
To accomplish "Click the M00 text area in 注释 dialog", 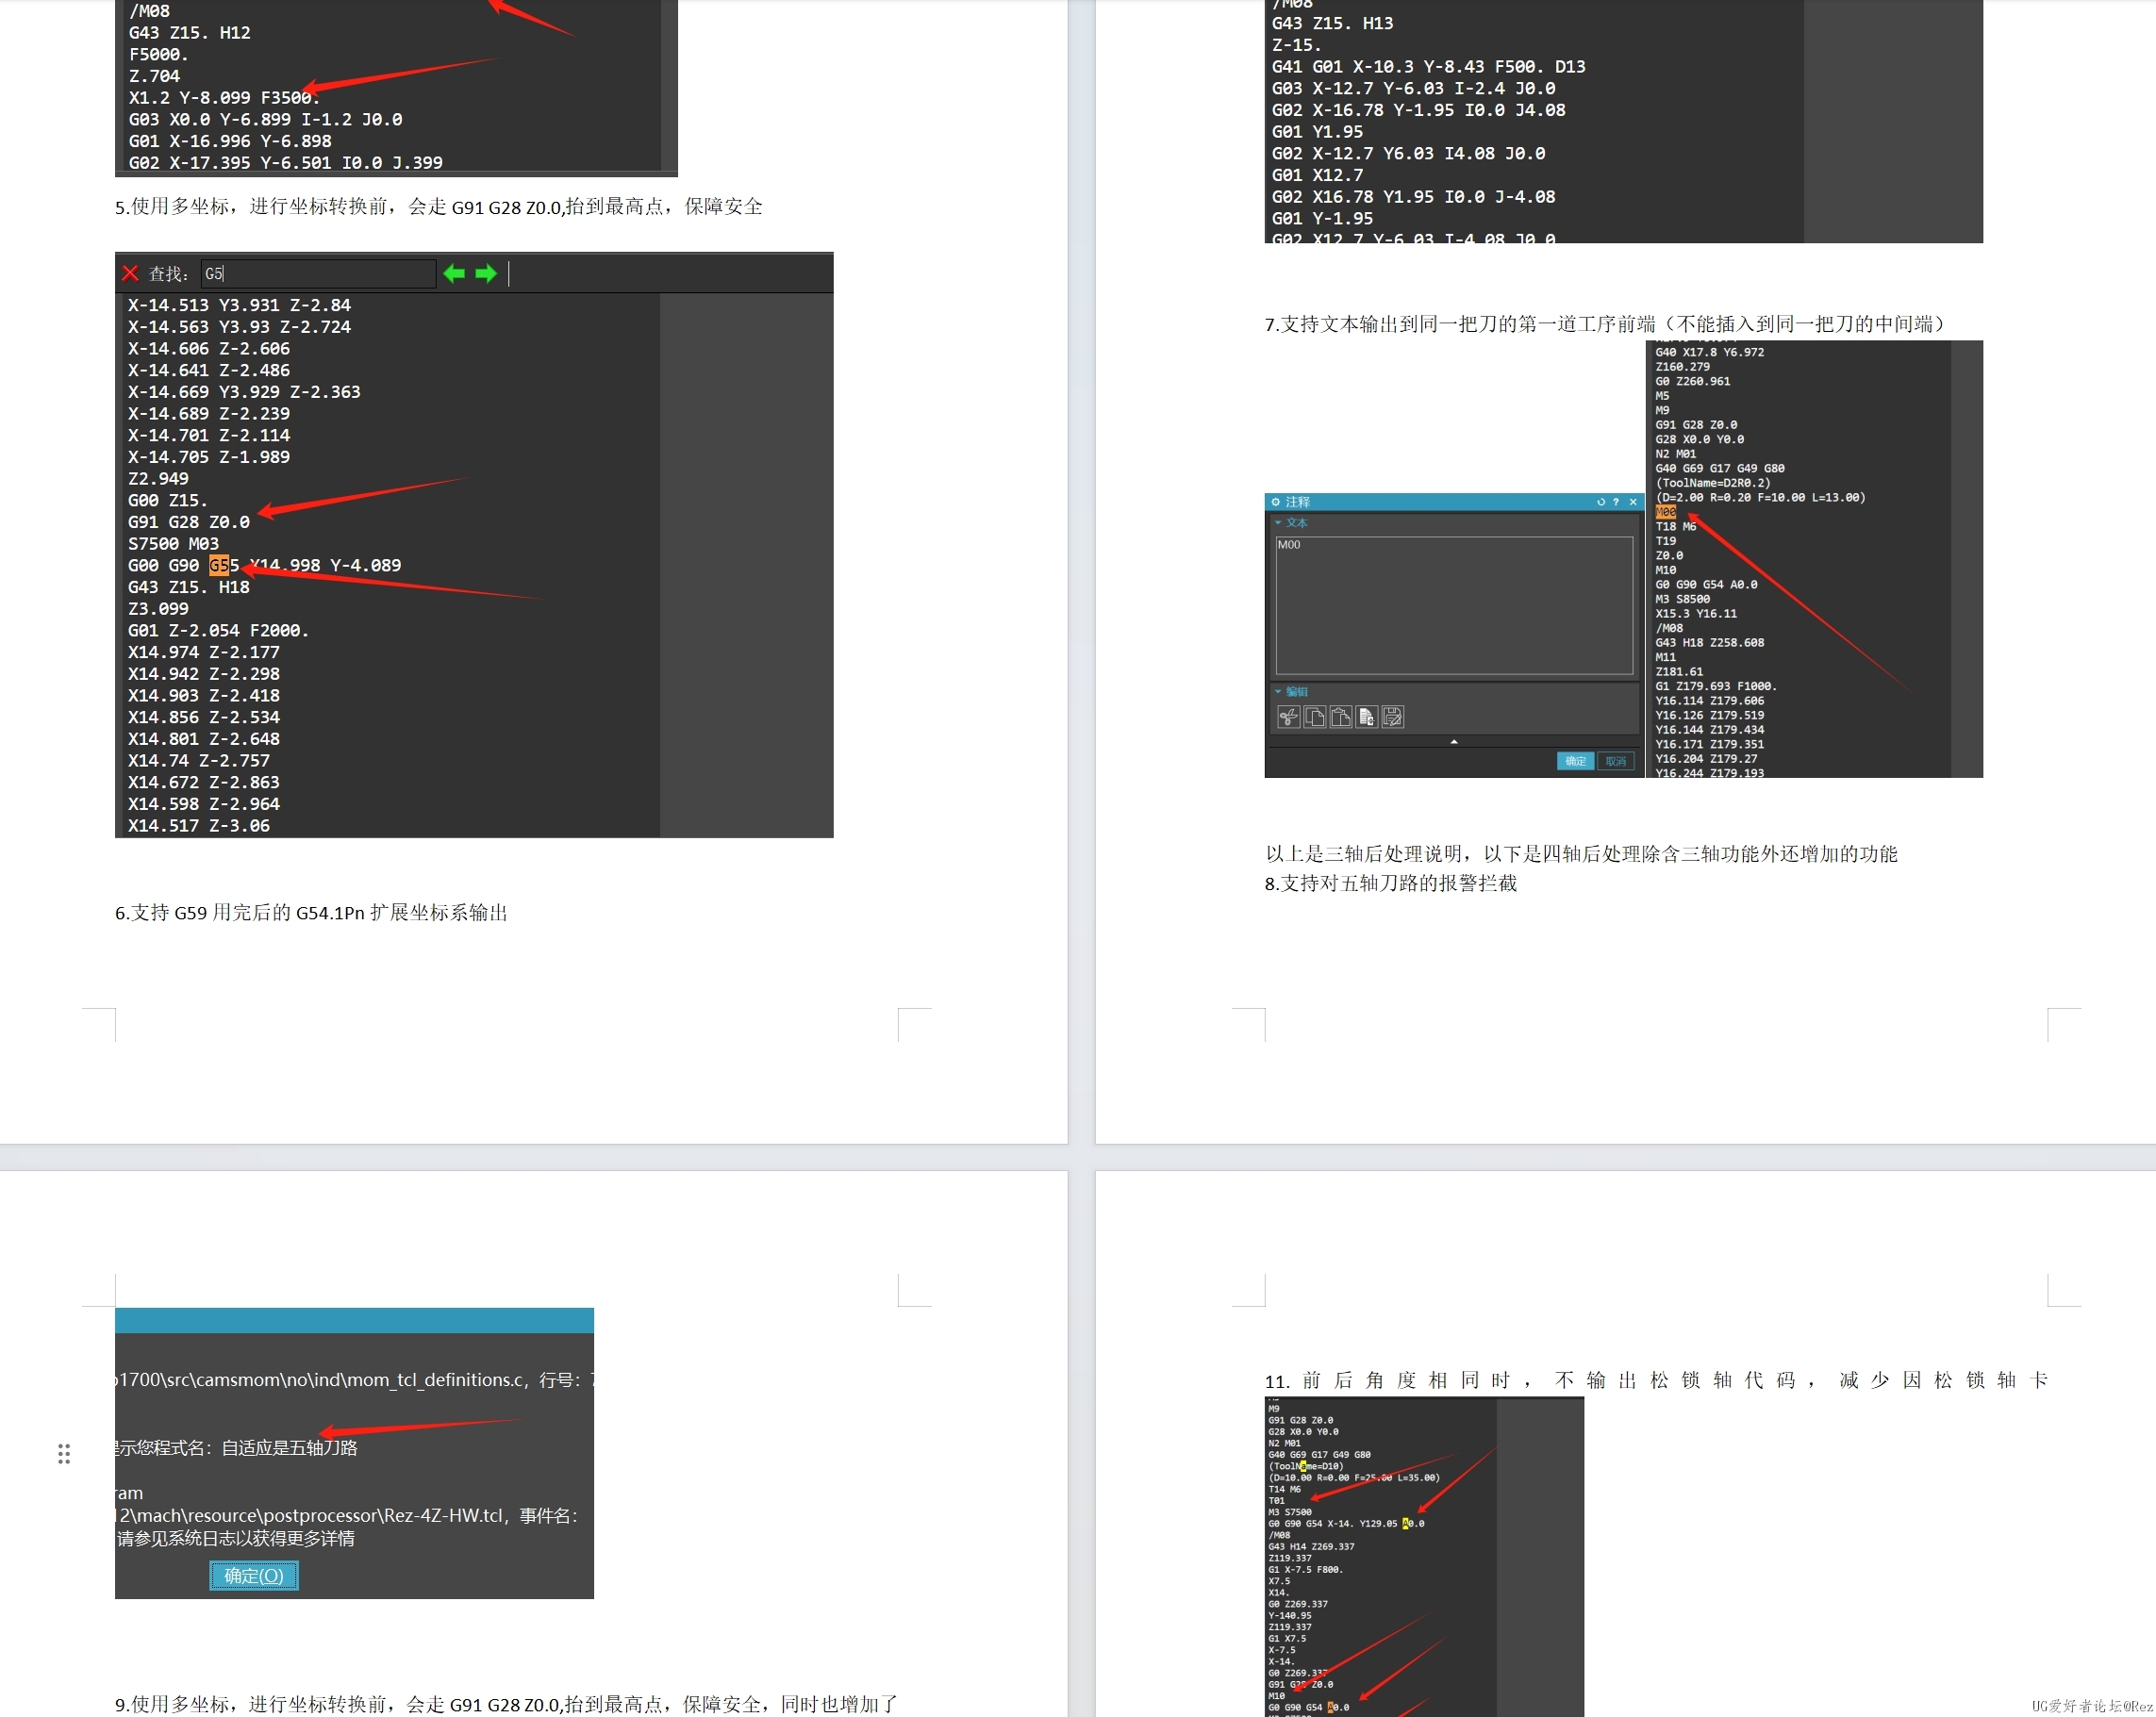I will [1454, 605].
